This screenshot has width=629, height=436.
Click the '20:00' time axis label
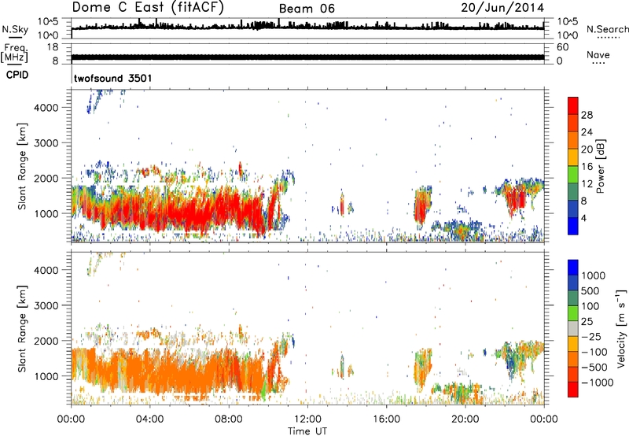pos(465,419)
